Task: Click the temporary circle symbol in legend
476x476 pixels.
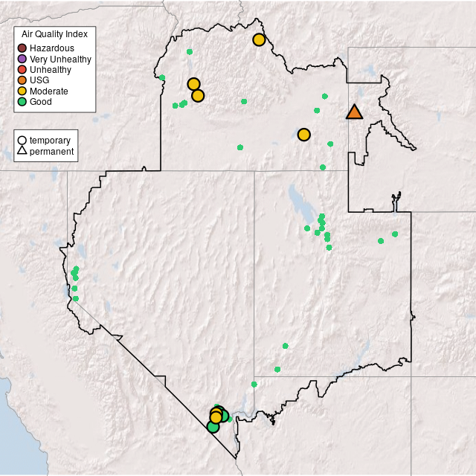Action: [x=22, y=140]
